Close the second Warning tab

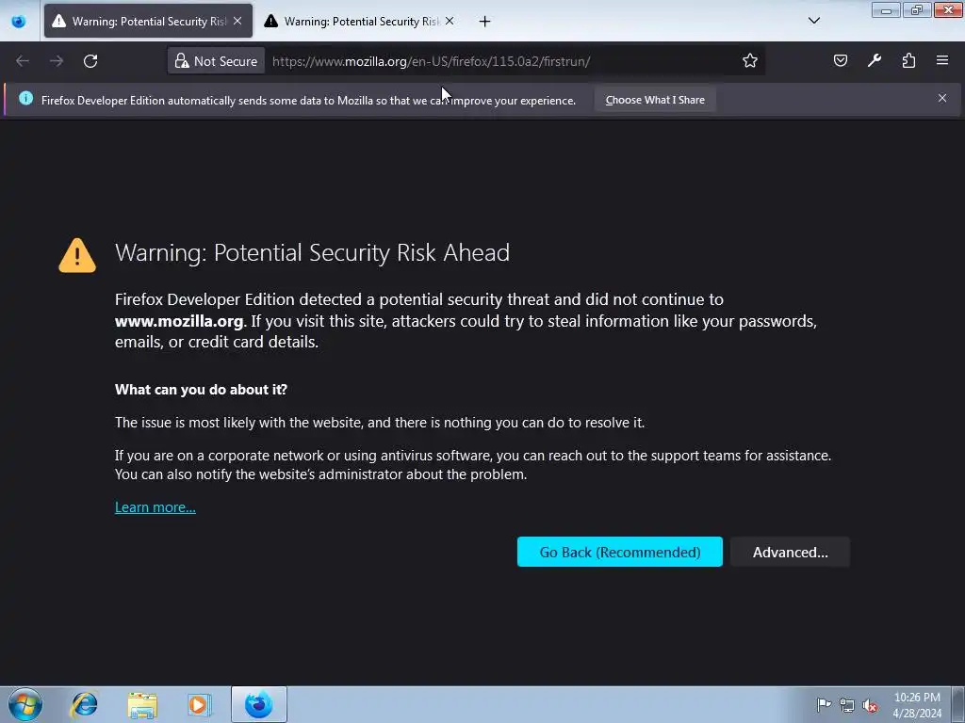pyautogui.click(x=450, y=21)
